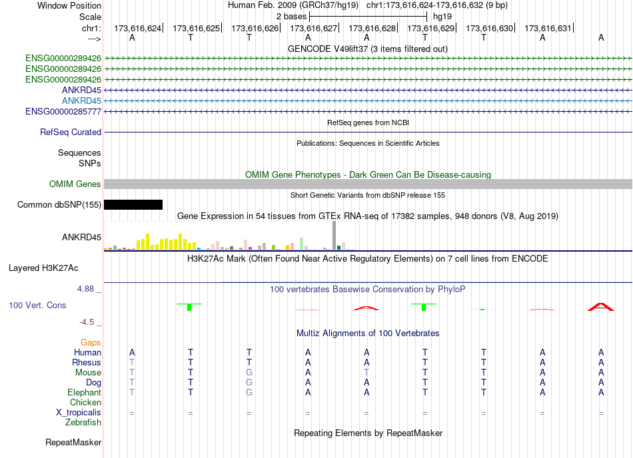Click the Mouse alignment row label
The height and width of the screenshot is (458, 633).
coord(88,373)
